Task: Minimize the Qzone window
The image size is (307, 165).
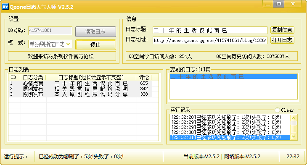Action: point(268,4)
